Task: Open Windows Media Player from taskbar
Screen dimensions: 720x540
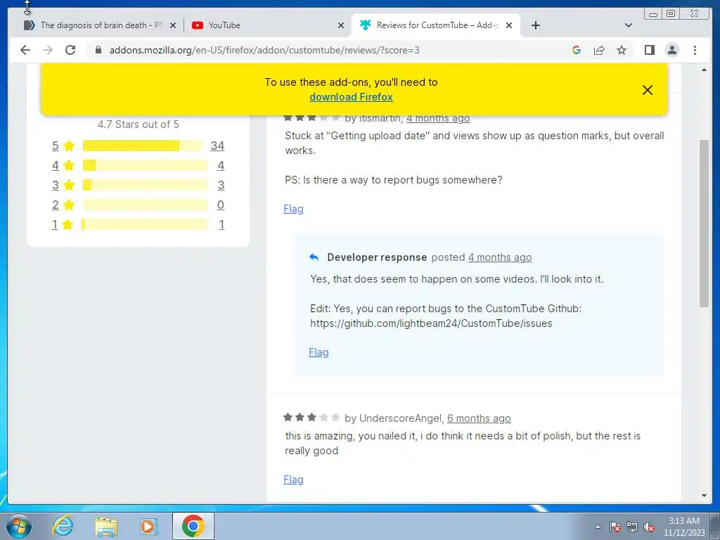Action: tap(149, 526)
